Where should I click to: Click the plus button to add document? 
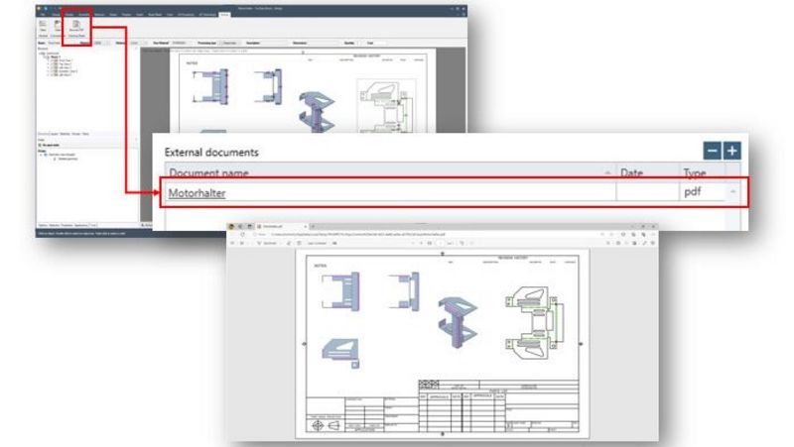click(x=731, y=151)
